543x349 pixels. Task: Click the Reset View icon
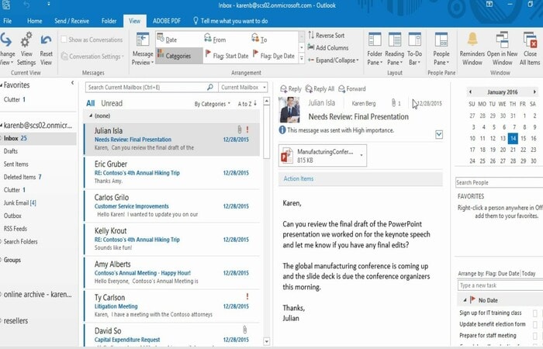(x=46, y=40)
